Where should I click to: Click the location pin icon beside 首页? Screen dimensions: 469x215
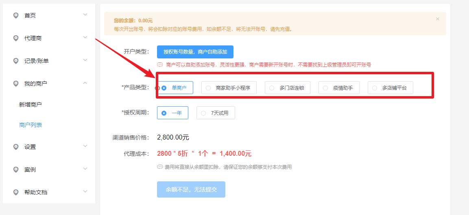(x=16, y=15)
